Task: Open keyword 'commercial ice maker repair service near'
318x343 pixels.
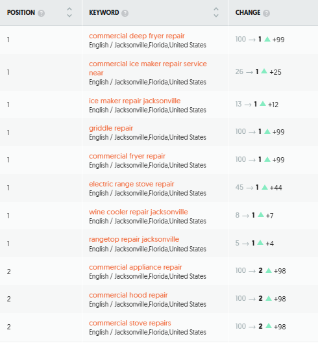Action: click(x=148, y=68)
